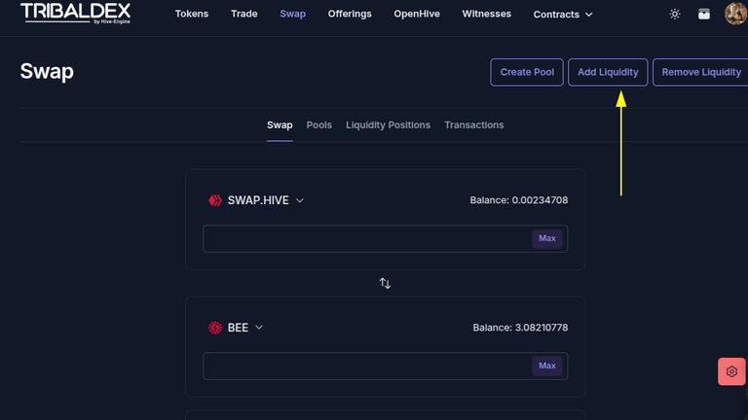Open the wallet icon in header
The height and width of the screenshot is (420, 748).
click(703, 15)
